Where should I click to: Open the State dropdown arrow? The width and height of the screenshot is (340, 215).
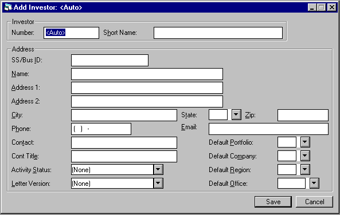click(236, 114)
